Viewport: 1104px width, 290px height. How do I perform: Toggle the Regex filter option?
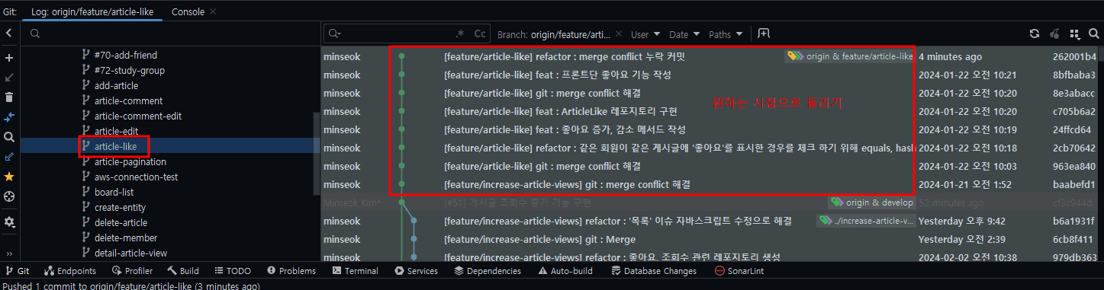[x=460, y=33]
